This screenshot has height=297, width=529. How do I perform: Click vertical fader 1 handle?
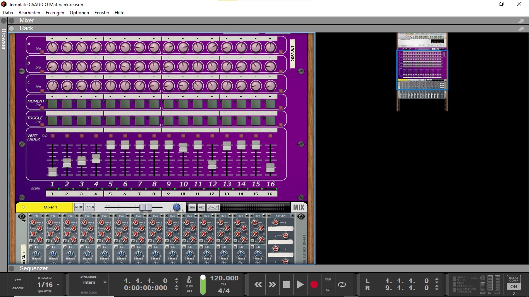[x=52, y=172]
